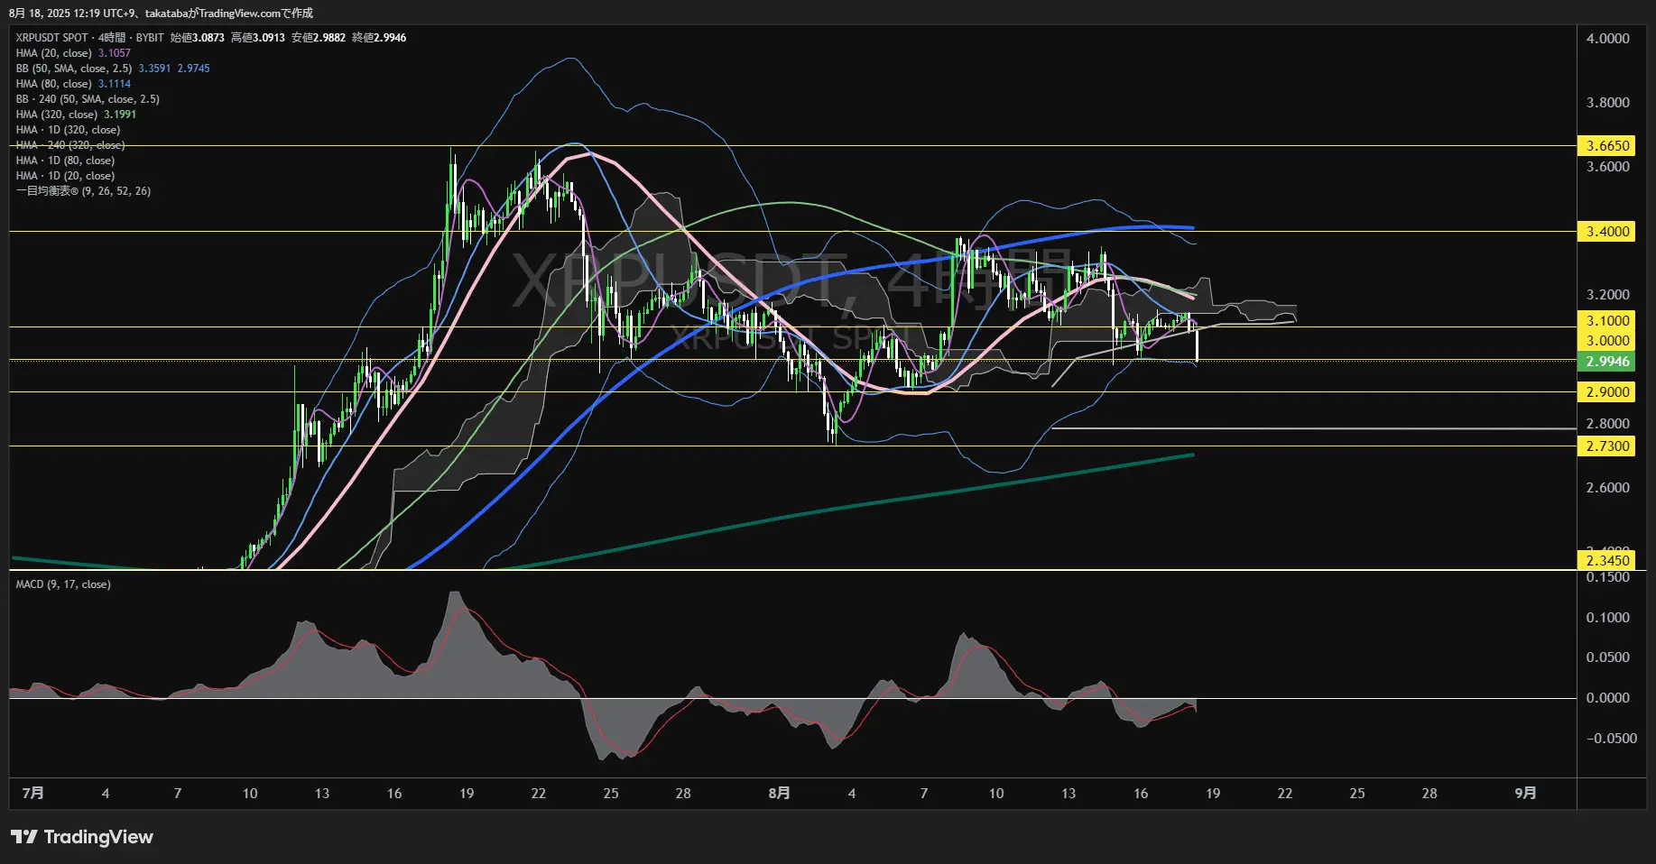Viewport: 1656px width, 864px height.
Task: Click the yellow 2.3450 price level label
Action: pos(1606,560)
